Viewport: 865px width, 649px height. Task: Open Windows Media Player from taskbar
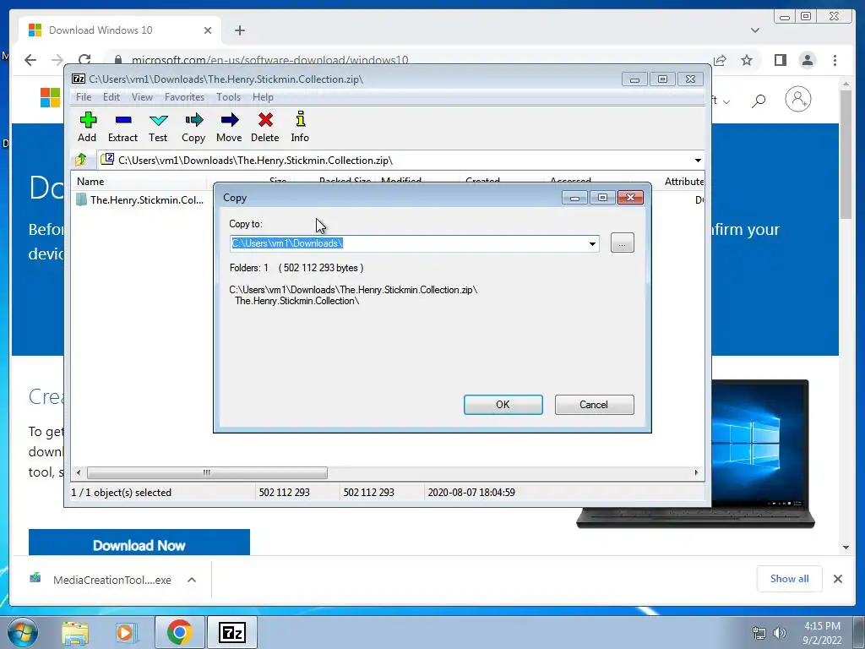coord(125,632)
